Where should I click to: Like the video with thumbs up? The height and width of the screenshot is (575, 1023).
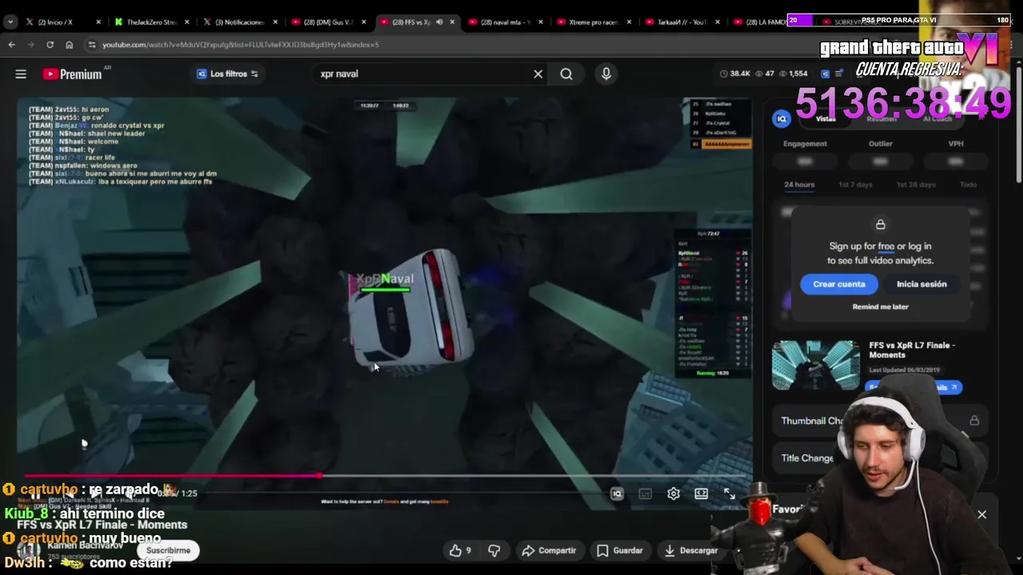460,550
